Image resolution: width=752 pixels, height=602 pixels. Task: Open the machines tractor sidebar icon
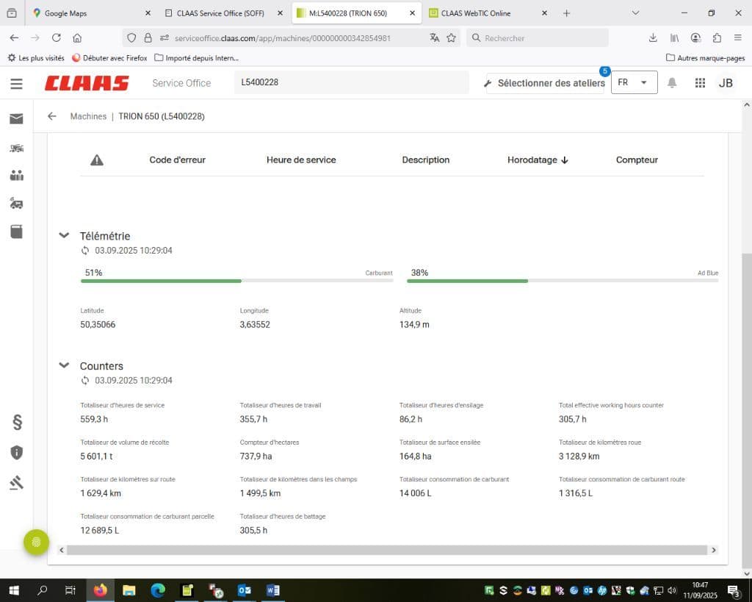(16, 148)
